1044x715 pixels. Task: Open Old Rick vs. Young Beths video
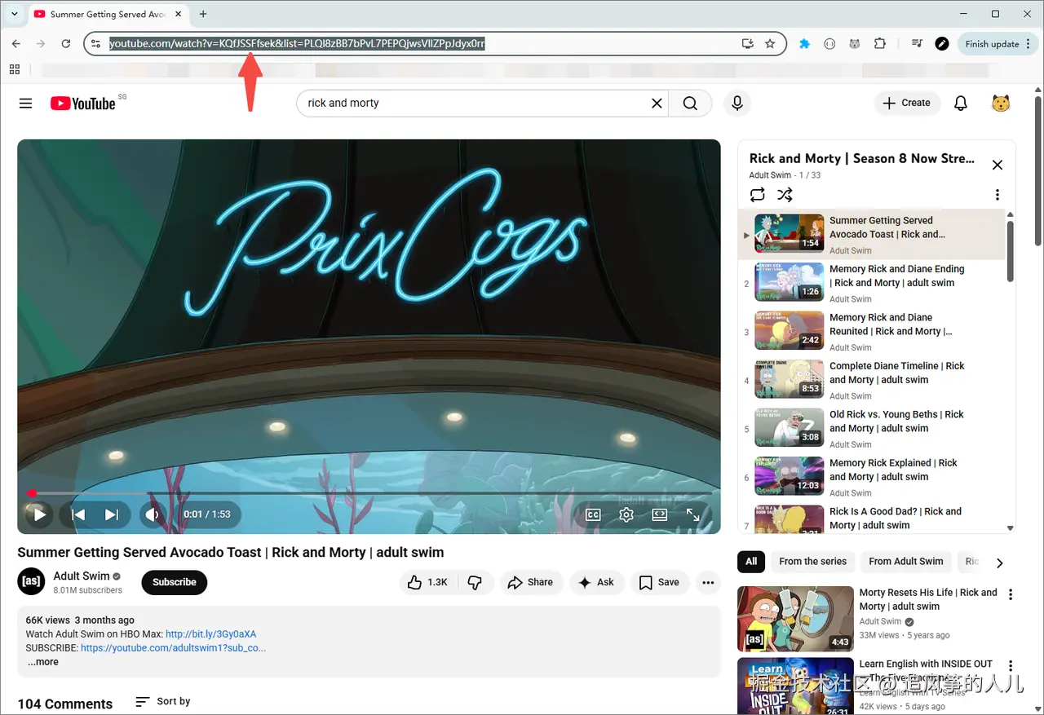(x=873, y=429)
